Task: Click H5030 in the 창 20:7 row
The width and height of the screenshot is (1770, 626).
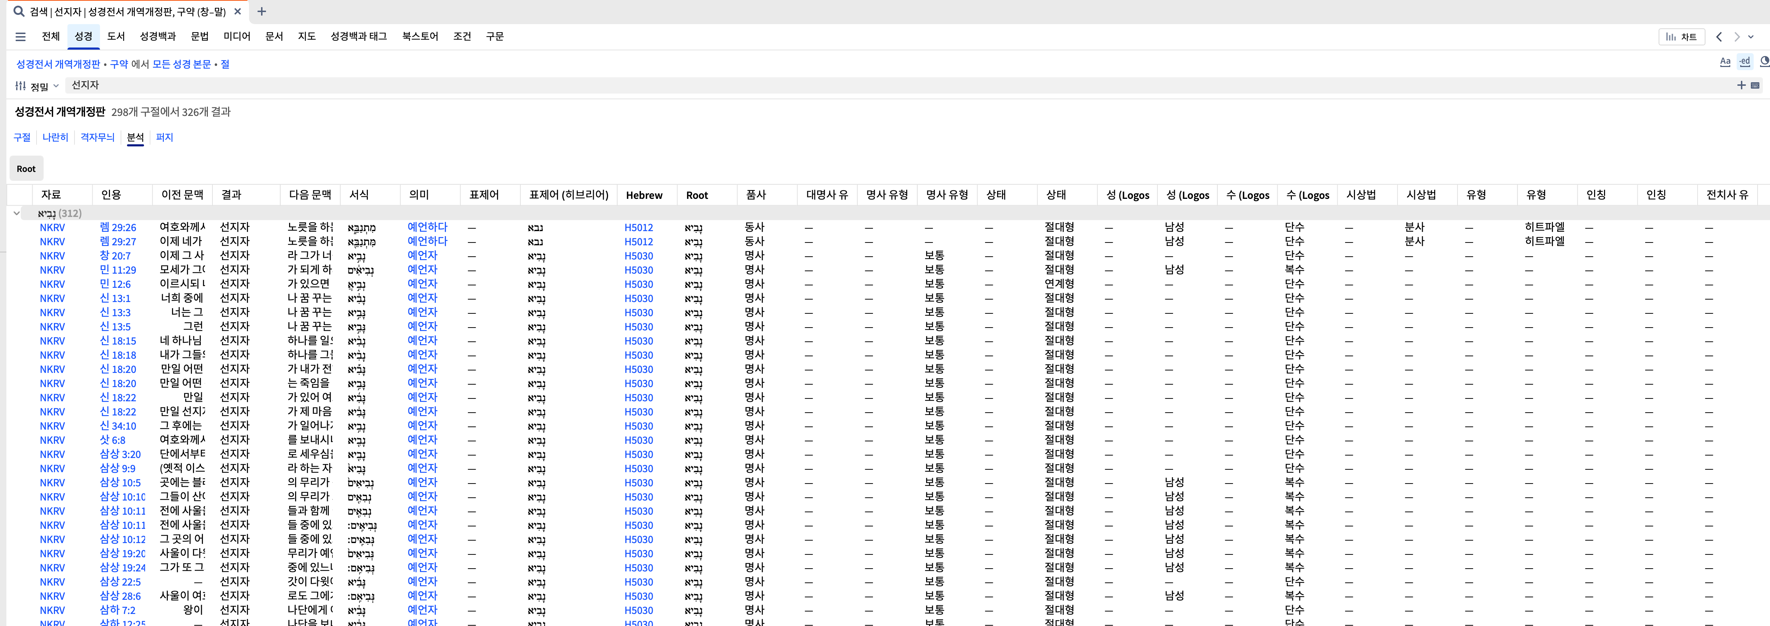Action: coord(638,256)
